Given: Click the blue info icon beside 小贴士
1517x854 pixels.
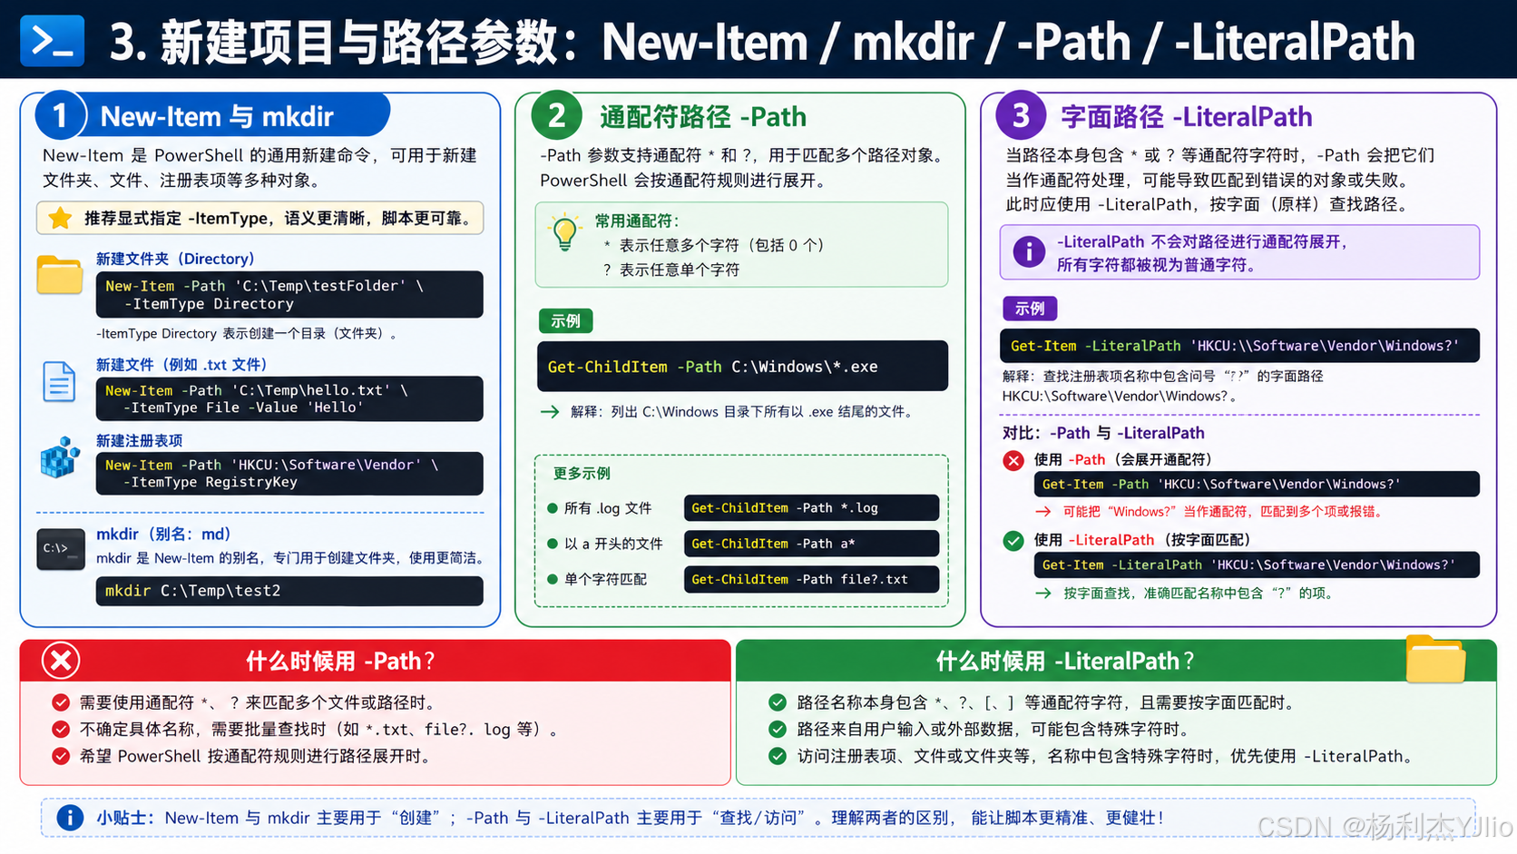Looking at the screenshot, I should coord(70,818).
